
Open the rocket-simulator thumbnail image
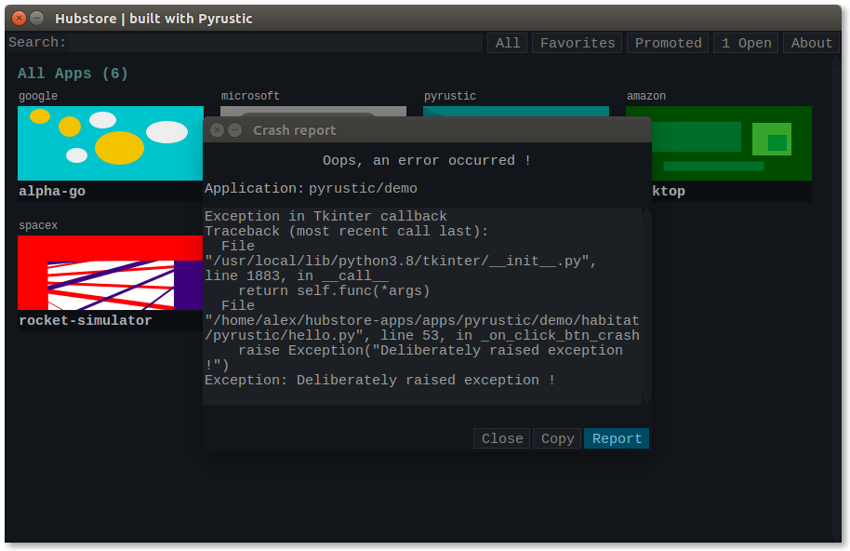tap(111, 273)
